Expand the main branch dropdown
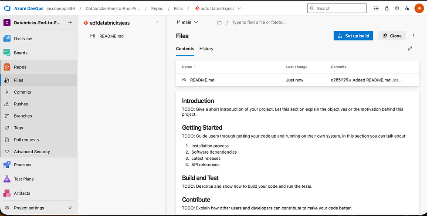The width and height of the screenshot is (427, 216). pos(187,22)
